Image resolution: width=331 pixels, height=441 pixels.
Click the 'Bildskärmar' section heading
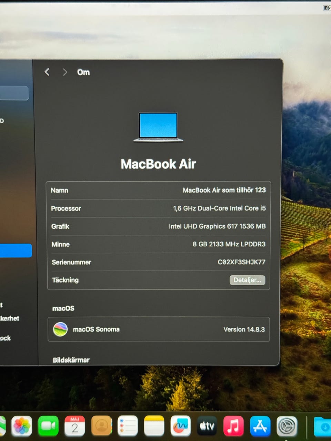(71, 360)
